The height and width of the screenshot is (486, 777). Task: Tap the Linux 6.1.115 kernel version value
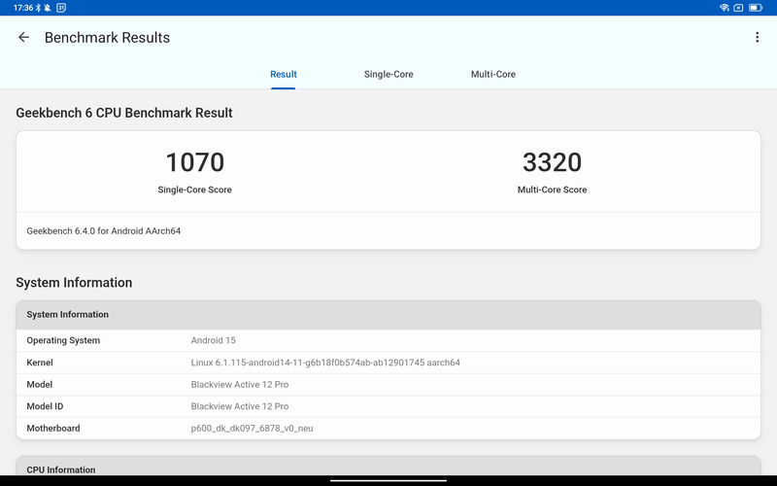(x=325, y=363)
